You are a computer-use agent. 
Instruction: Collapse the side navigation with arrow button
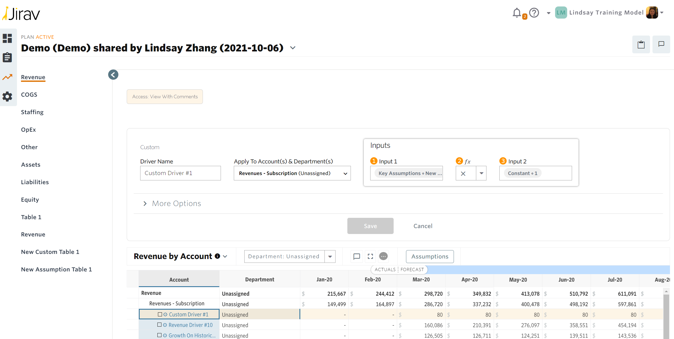point(113,75)
